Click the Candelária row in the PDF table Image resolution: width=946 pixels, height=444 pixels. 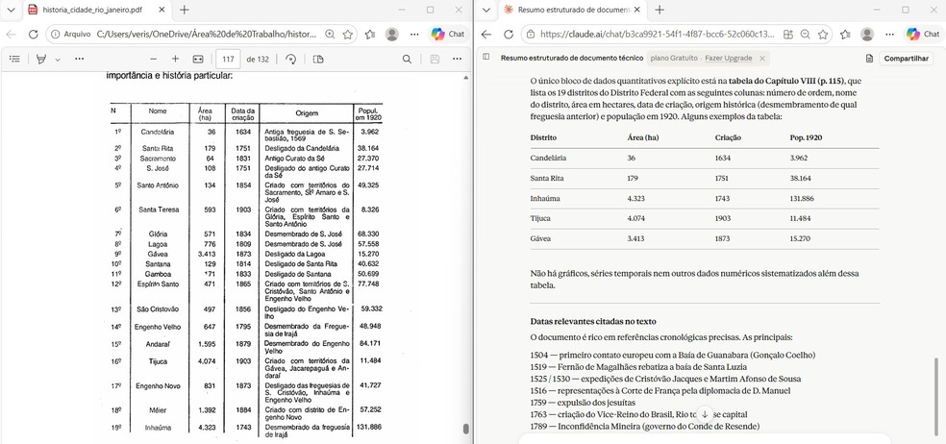click(246, 134)
